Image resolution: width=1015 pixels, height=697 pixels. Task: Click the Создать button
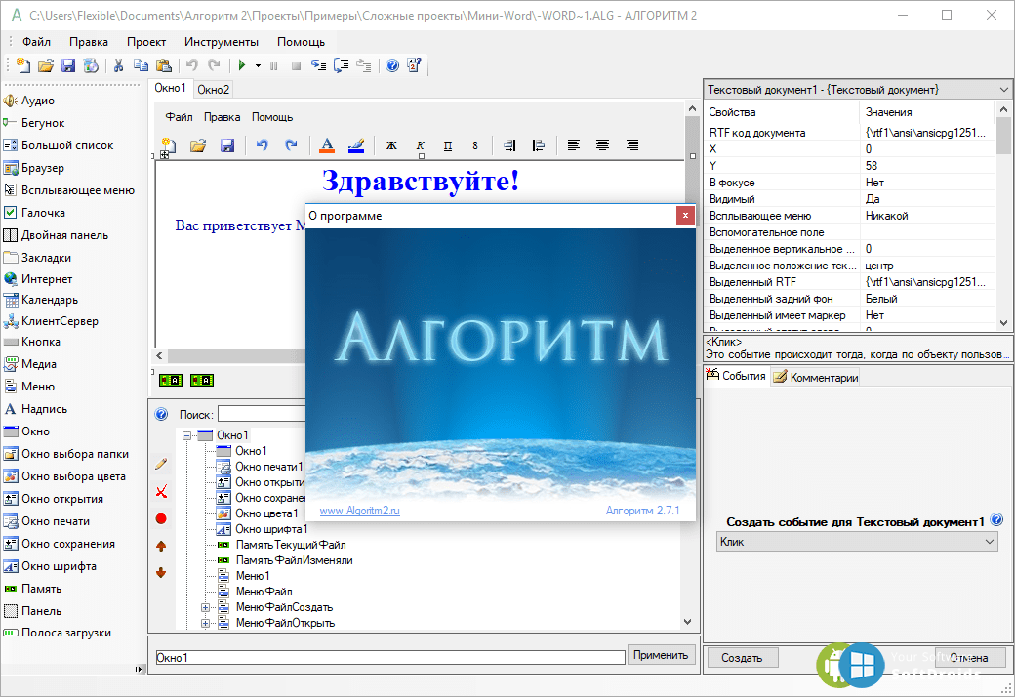pyautogui.click(x=742, y=658)
